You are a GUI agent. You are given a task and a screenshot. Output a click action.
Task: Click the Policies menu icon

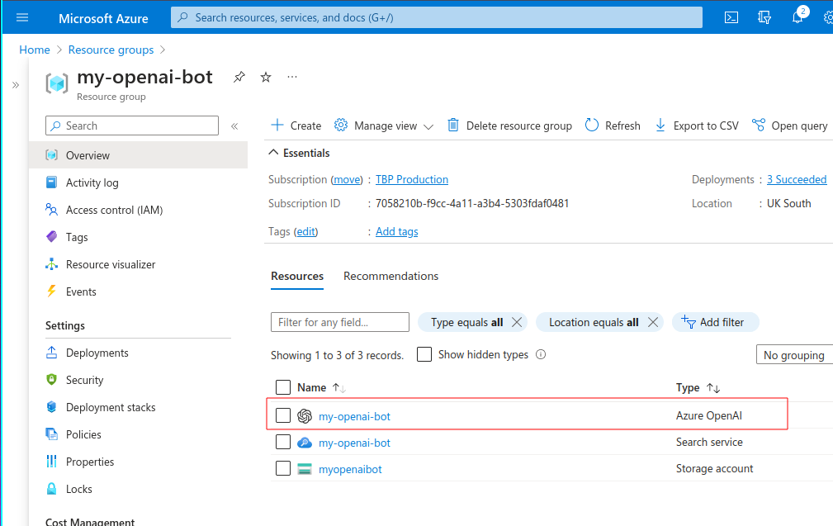coord(51,434)
